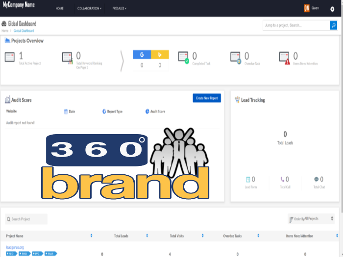Viewport: 343px width, 257px height.
Task: Open the Quan user profile menu
Action: coord(311,8)
